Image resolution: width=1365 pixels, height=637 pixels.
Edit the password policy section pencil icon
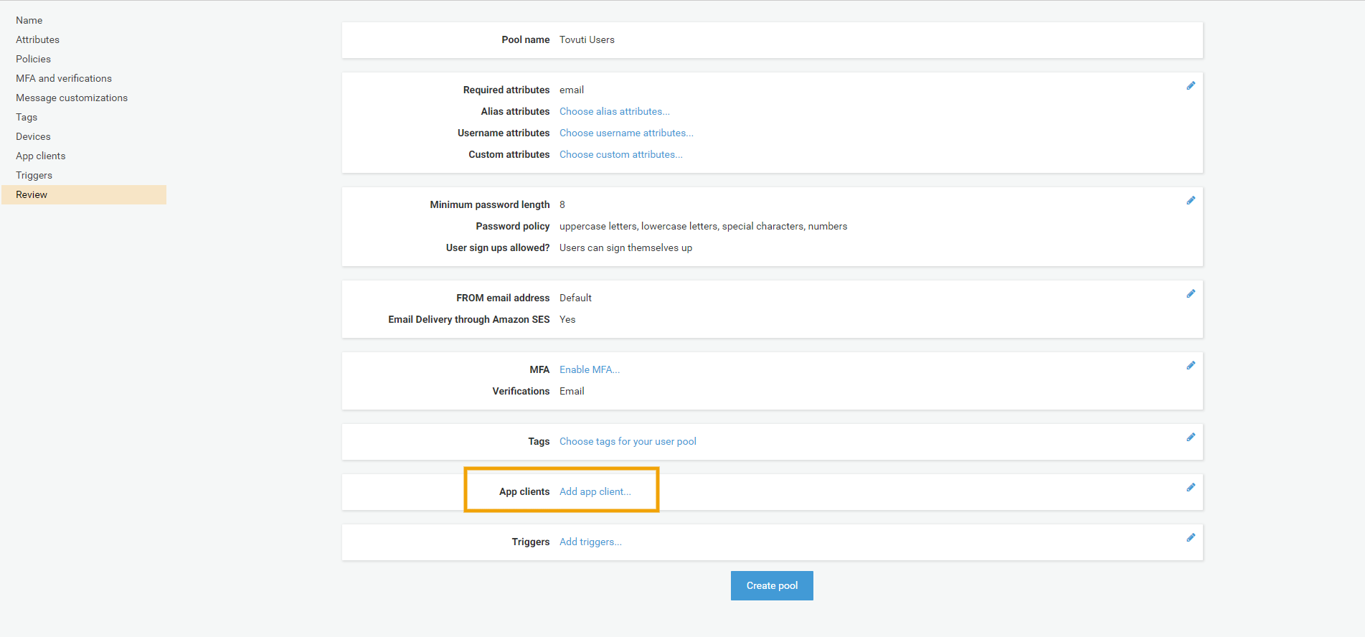point(1190,201)
